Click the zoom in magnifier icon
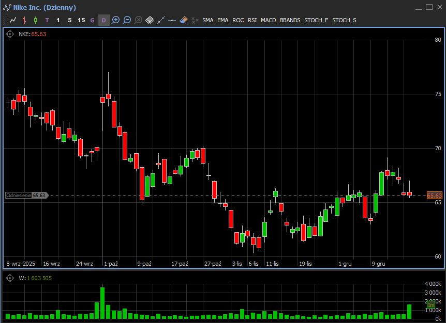 [x=115, y=20]
